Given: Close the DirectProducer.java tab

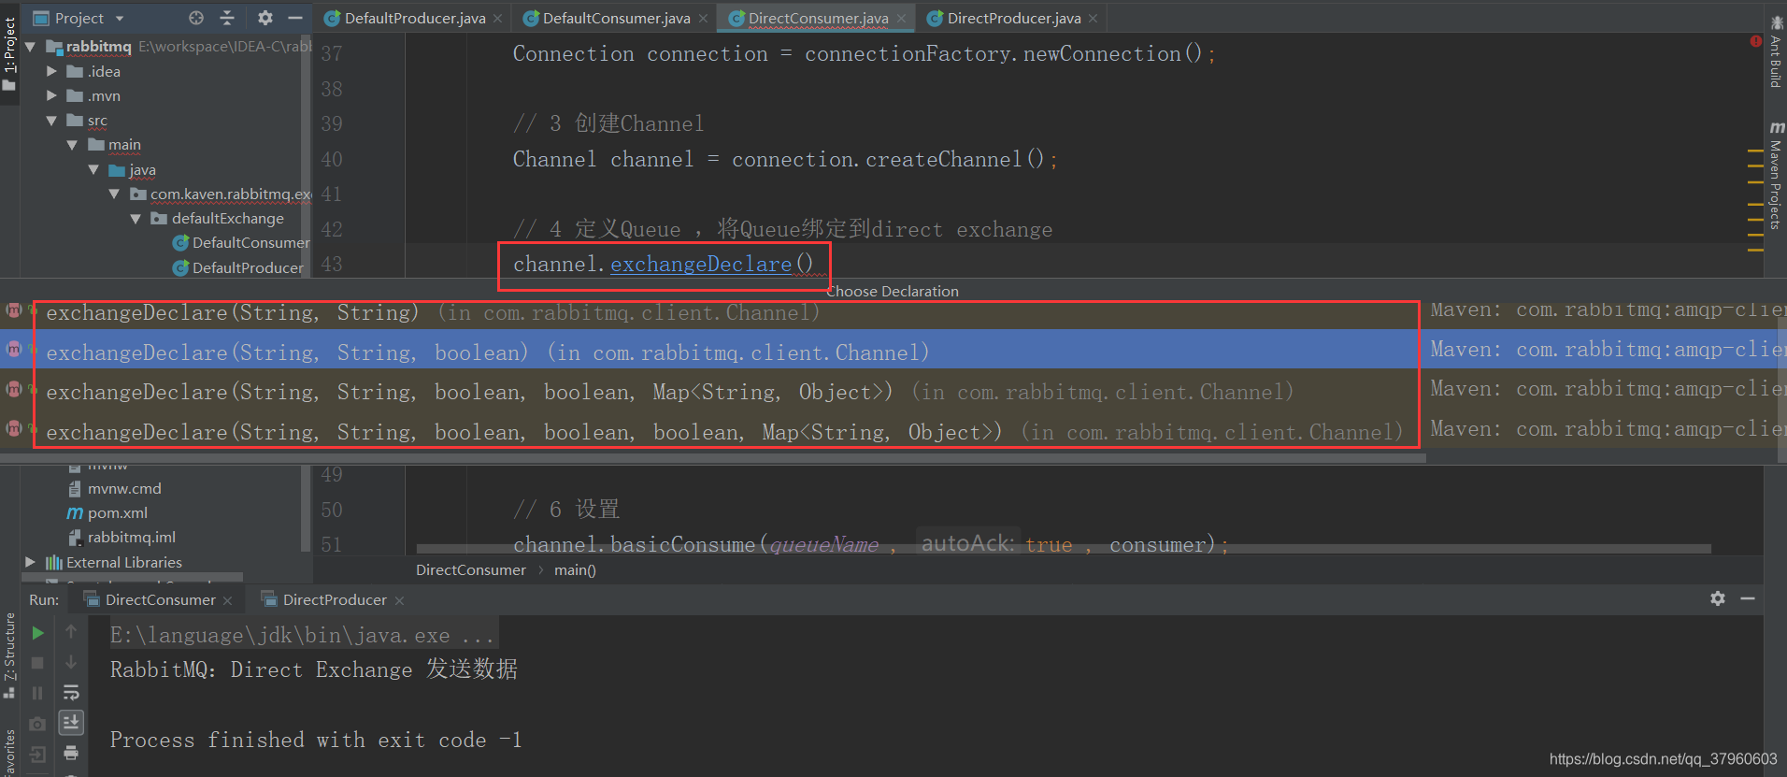Looking at the screenshot, I should click(1093, 19).
